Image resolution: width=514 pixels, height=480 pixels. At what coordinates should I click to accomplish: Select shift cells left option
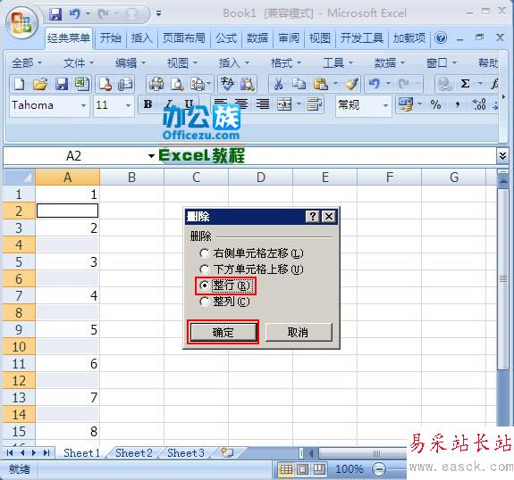point(251,252)
